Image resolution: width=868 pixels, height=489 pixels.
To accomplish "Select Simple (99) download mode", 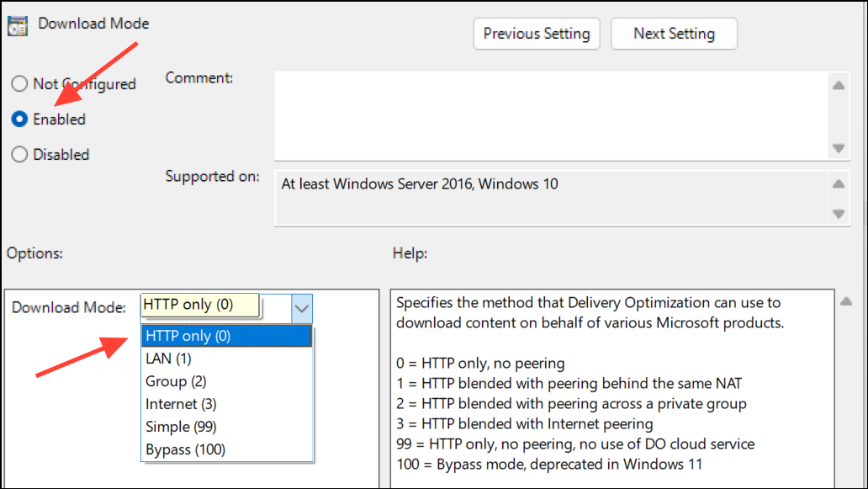I will pos(227,427).
